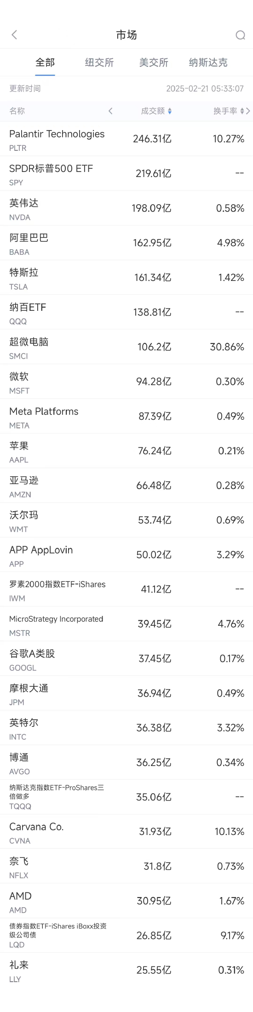The height and width of the screenshot is (1012, 253).
Task: Click left chevron beside 名称 header
Action: point(110,111)
